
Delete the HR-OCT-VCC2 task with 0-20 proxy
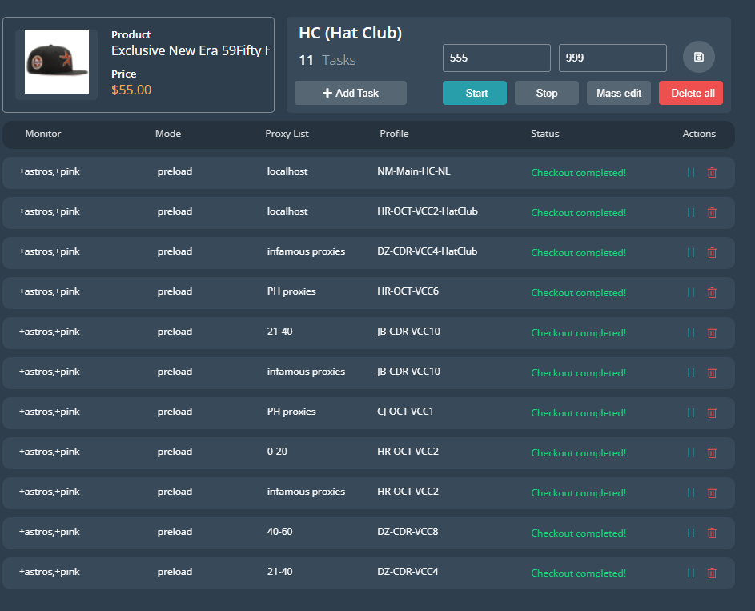click(712, 452)
